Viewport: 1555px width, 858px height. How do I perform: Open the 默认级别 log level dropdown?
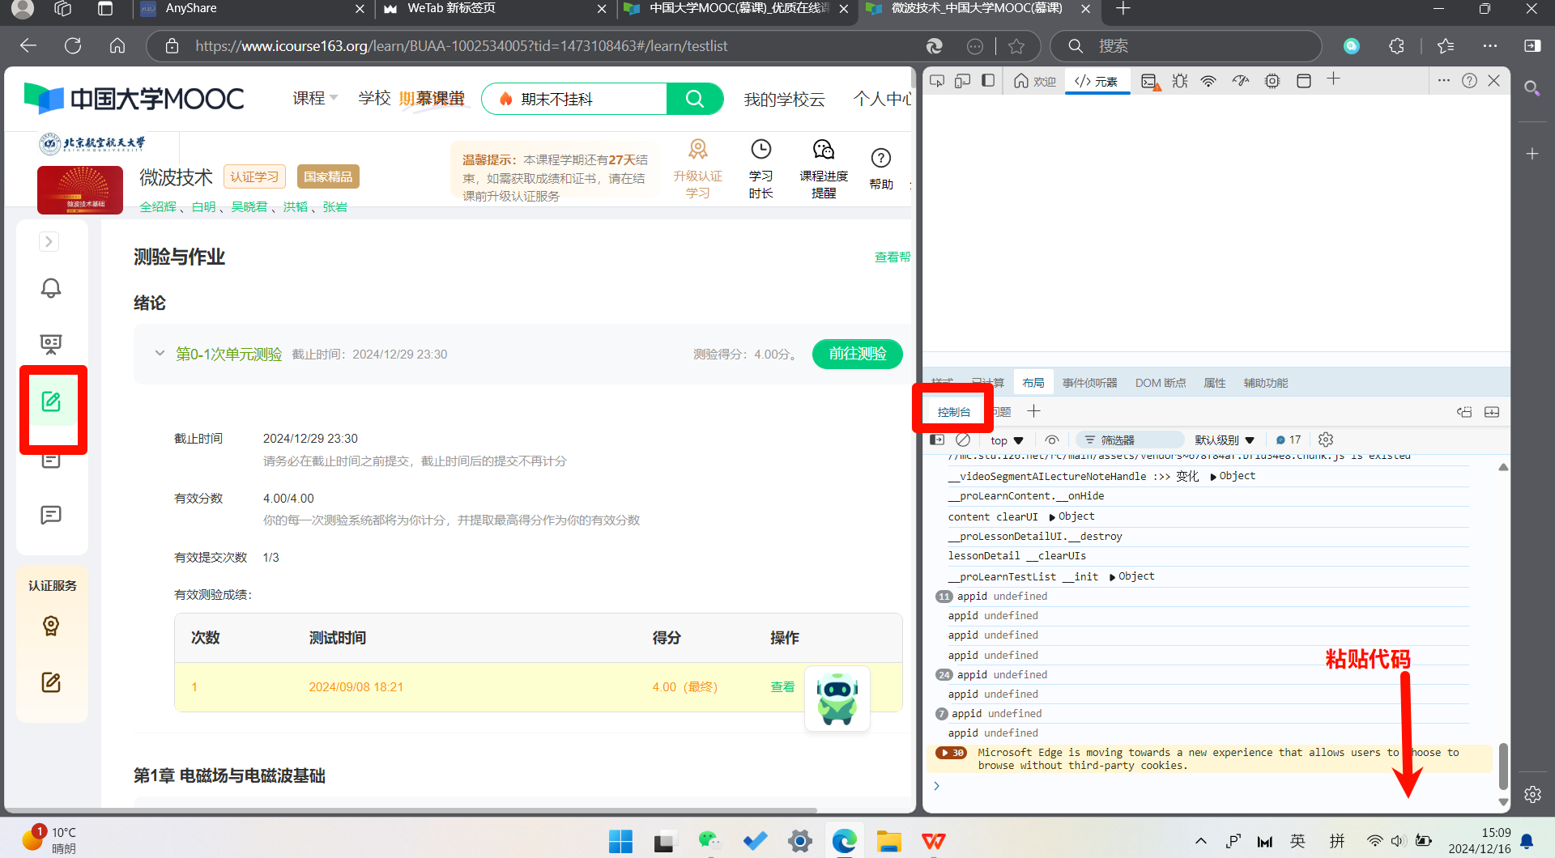pyautogui.click(x=1224, y=440)
